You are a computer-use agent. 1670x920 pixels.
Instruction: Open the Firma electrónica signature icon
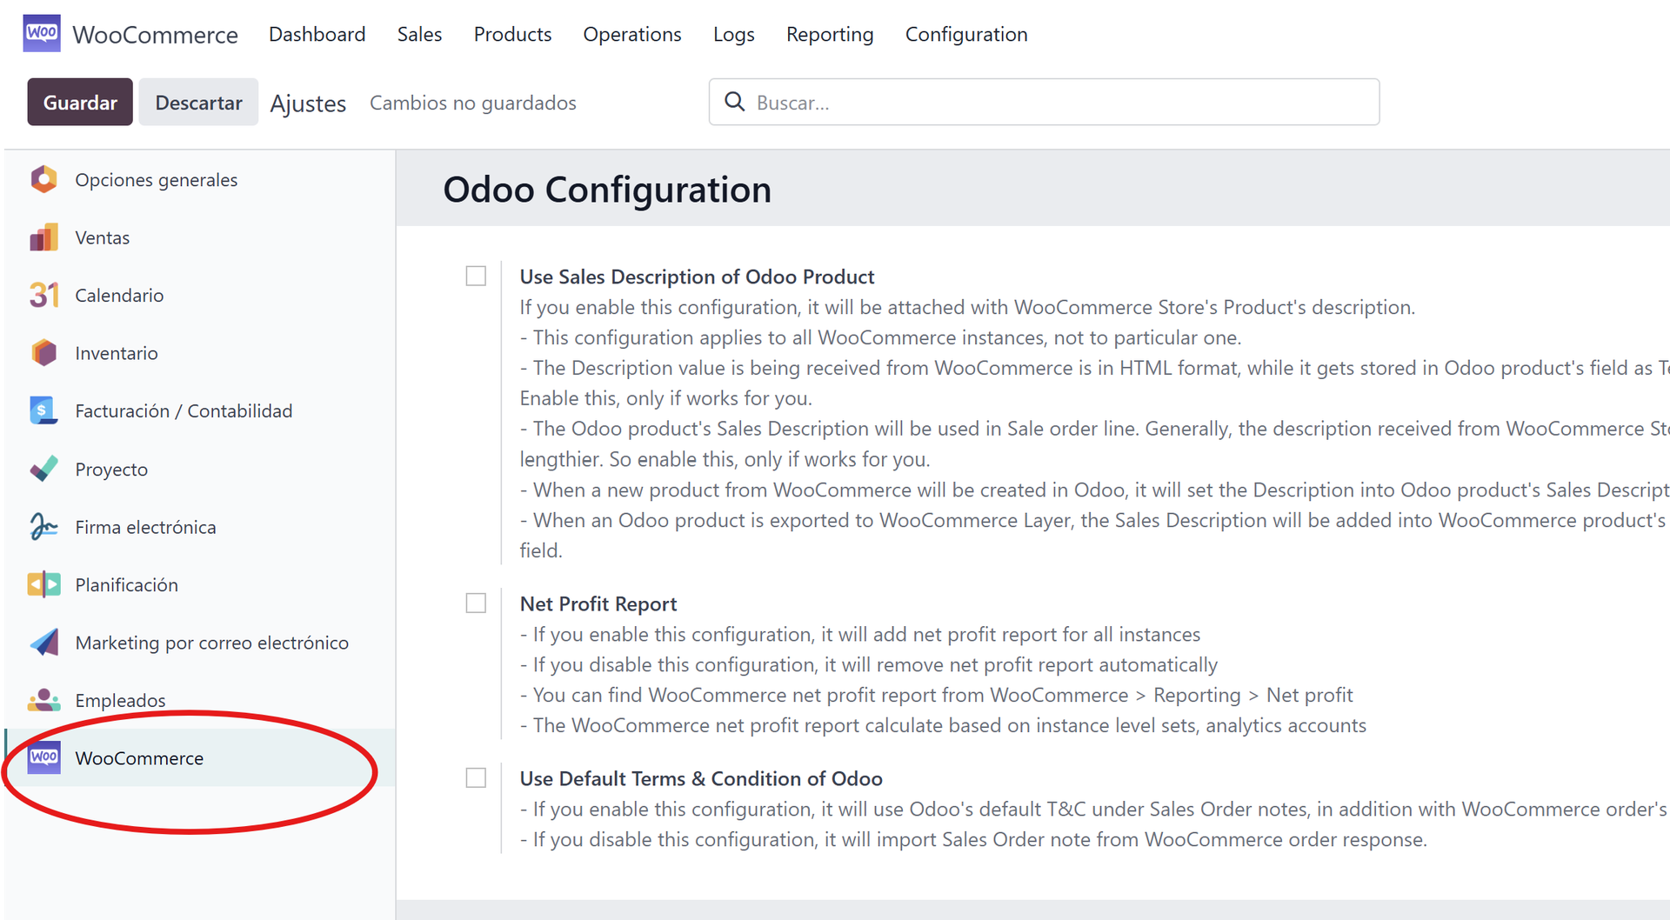click(x=43, y=527)
